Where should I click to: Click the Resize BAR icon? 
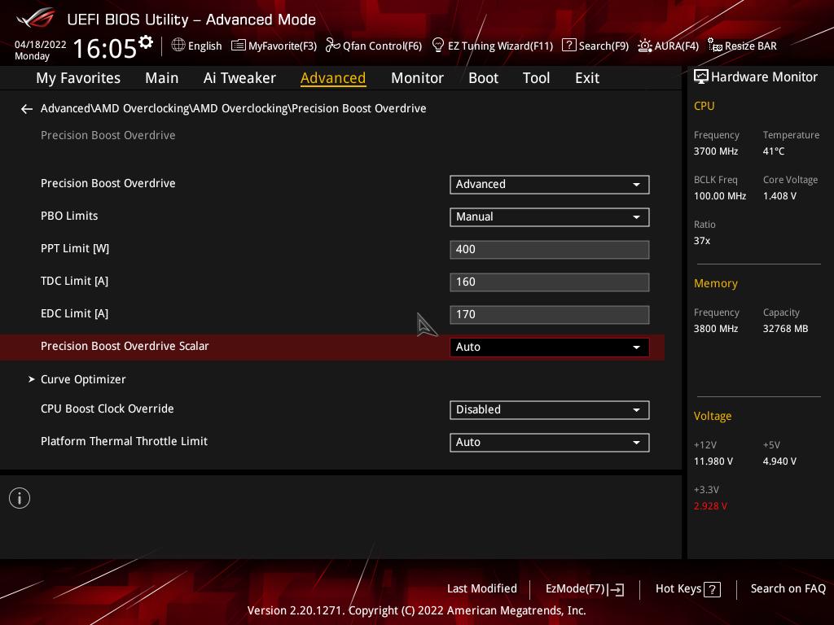715,46
